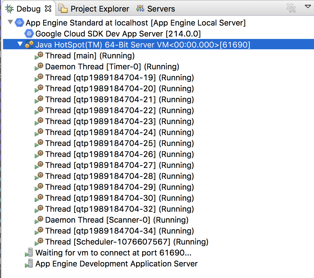Click the Project Explorer folder icon
Viewport: 314px width, 278px height.
coord(62,9)
